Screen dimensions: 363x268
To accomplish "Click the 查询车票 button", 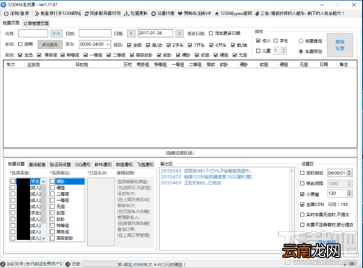I will click(x=340, y=45).
